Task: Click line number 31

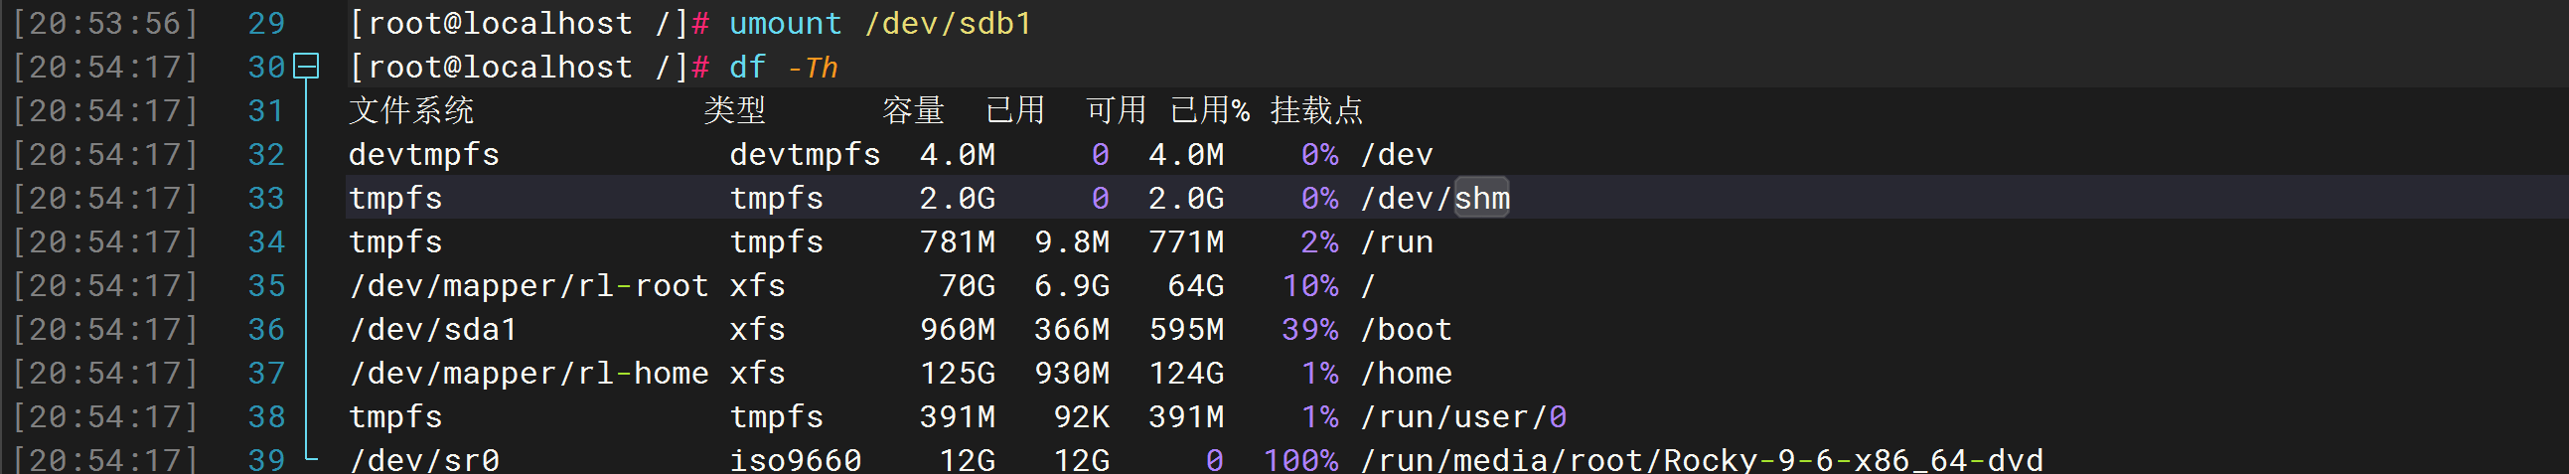Action: 266,110
